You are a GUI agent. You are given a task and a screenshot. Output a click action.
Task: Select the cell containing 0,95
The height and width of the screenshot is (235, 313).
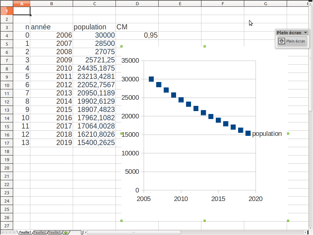(x=137, y=35)
